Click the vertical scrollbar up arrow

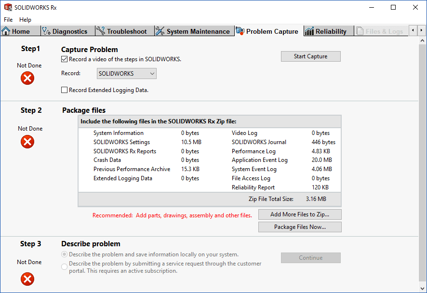pos(422,40)
